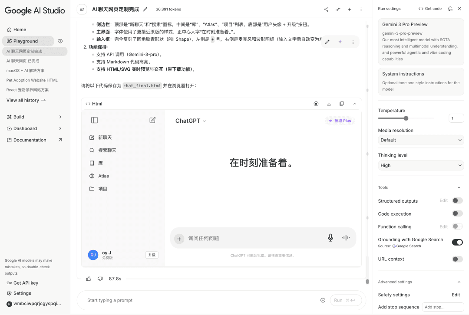Click the thumbs down feedback icon

click(x=100, y=279)
